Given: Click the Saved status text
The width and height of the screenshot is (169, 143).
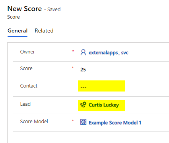Looking at the screenshot, I should click(54, 10).
